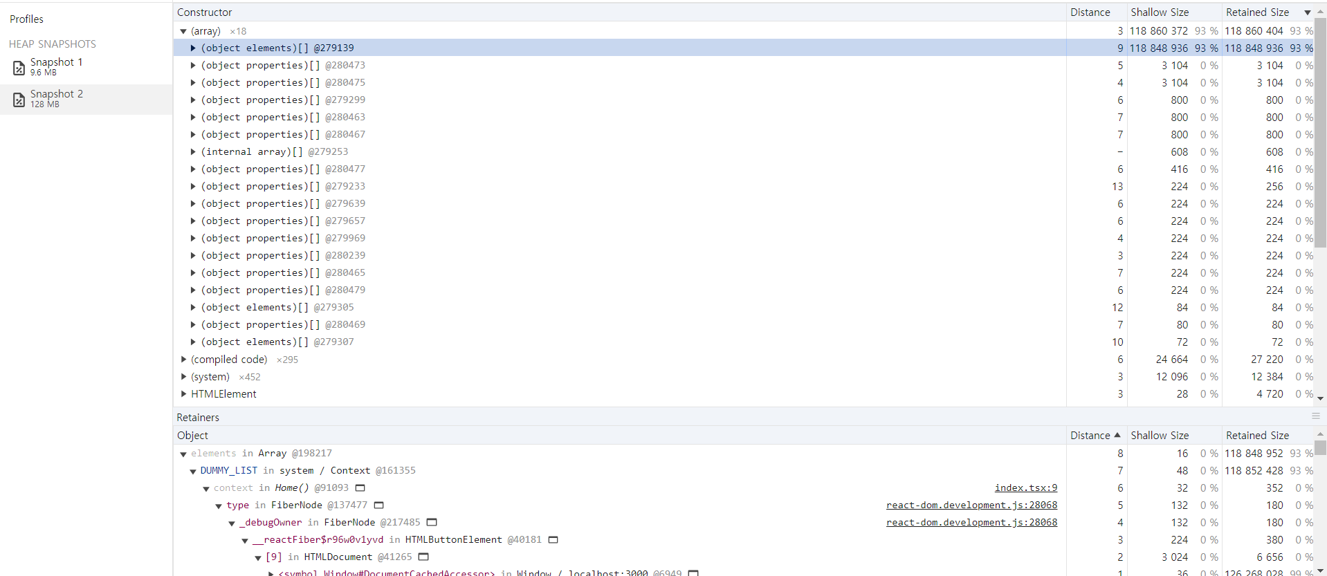Sort retainers by Distance column

(x=1096, y=436)
